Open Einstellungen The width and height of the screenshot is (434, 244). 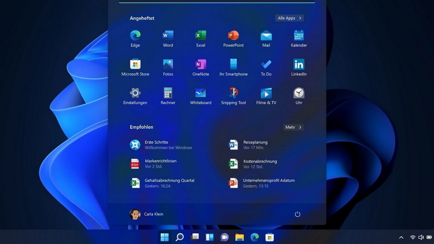(135, 93)
